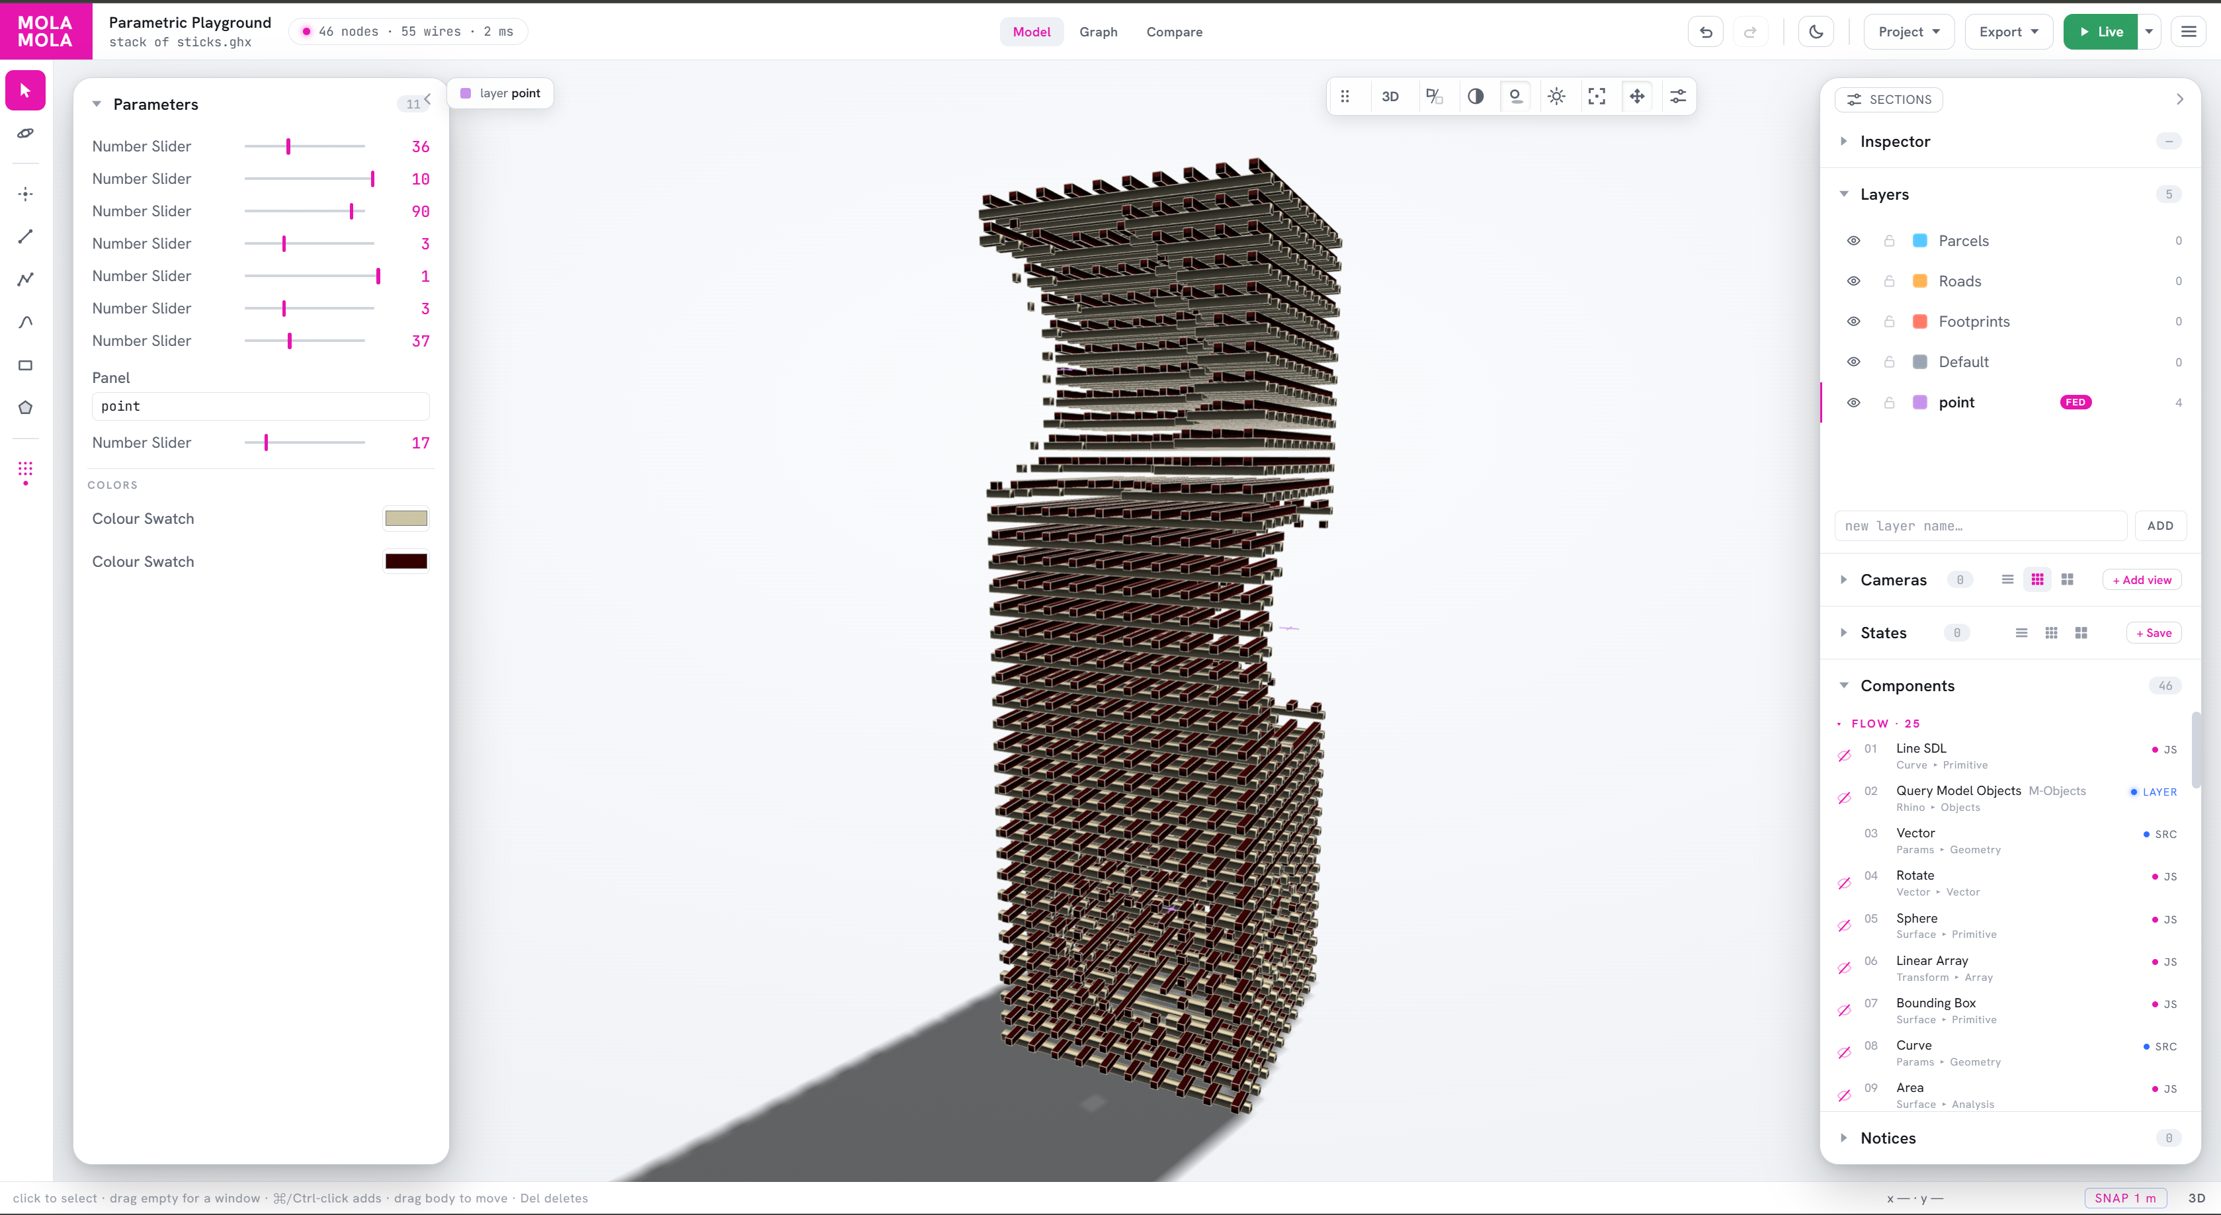Toggle preview of Line SDL component
Screen dimensions: 2221x1215
pyautogui.click(x=1844, y=756)
